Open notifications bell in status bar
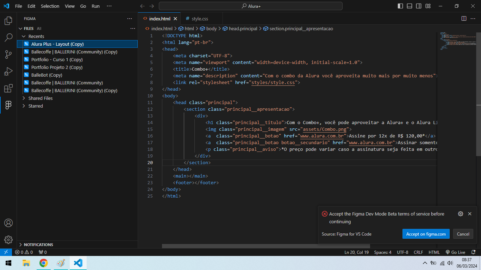This screenshot has height=270, width=481. 473,252
